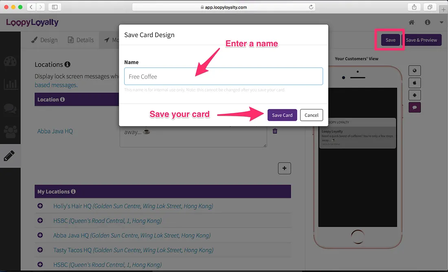Open a new Safari tab with plus
448x272 pixels.
[444, 9]
